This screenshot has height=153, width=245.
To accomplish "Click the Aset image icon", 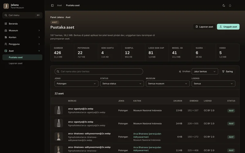I will tap(6, 51).
